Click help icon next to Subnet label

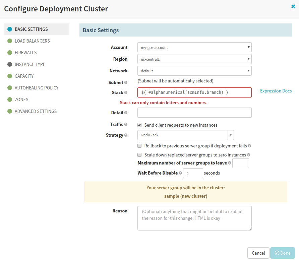point(126,82)
